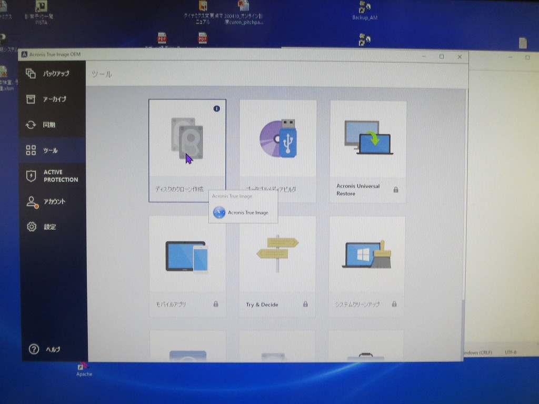The height and width of the screenshot is (404, 539).
Task: Click UTF-8 in Notepad status bar
Action: pyautogui.click(x=511, y=352)
